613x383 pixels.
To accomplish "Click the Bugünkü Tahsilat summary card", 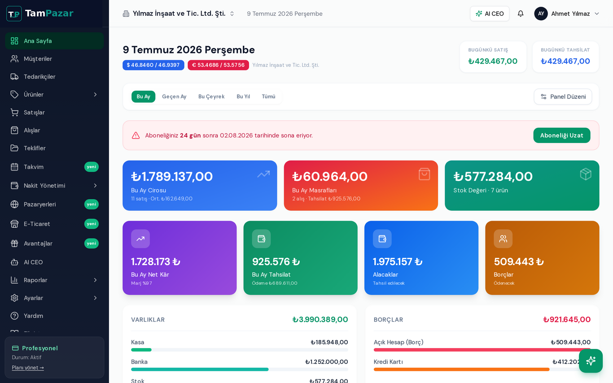I will coord(565,57).
